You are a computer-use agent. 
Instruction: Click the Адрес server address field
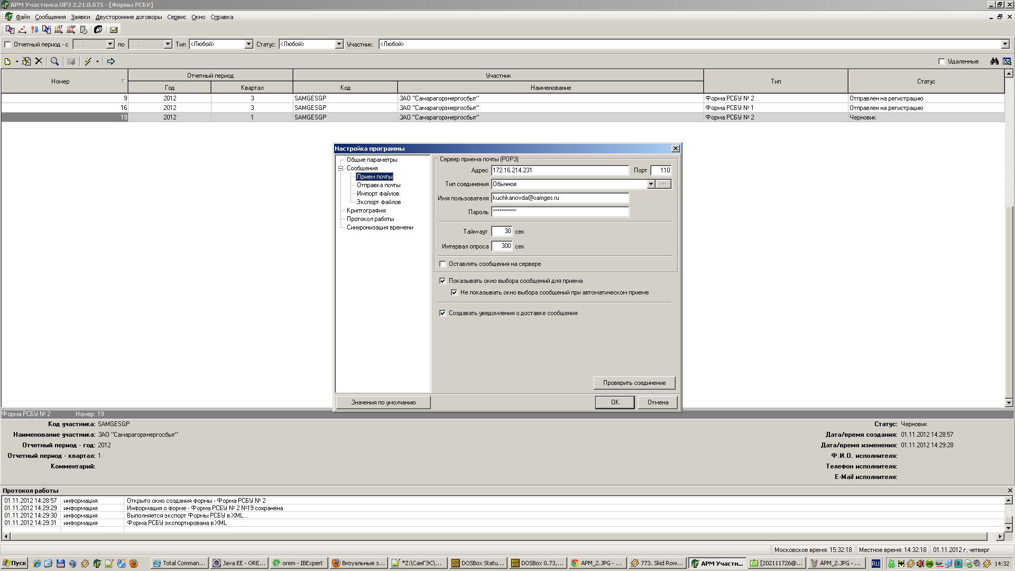tap(560, 170)
